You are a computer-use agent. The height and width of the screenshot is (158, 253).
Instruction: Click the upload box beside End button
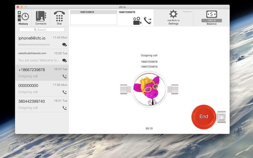point(221,117)
